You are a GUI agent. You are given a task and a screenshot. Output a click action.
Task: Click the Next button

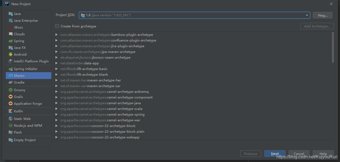(x=275, y=154)
